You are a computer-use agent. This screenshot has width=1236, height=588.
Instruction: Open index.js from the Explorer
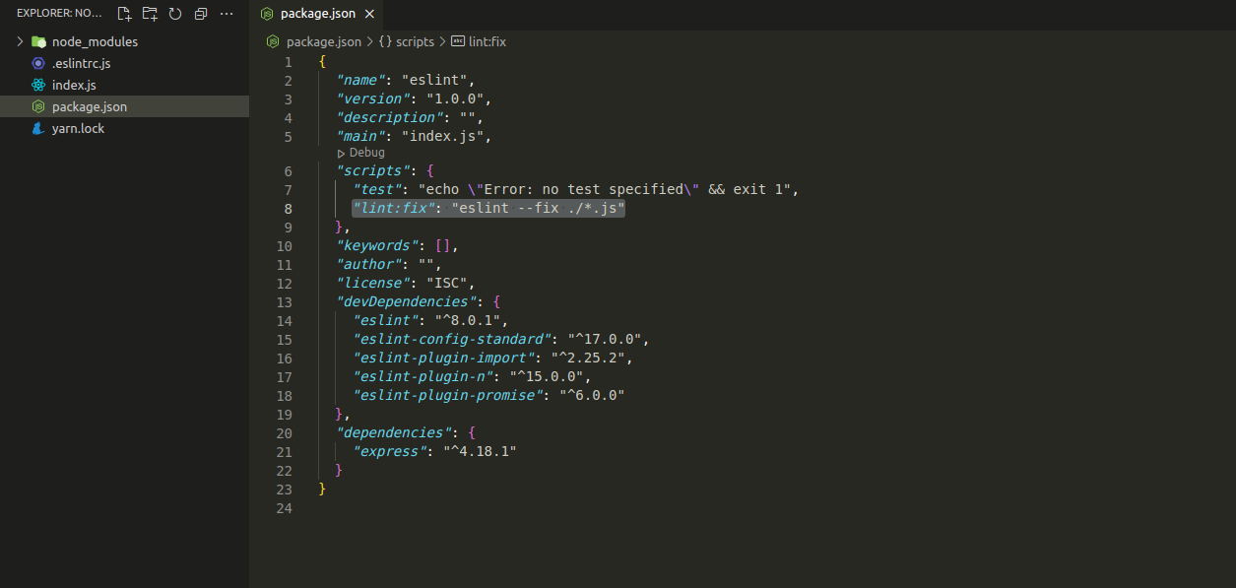pos(74,85)
